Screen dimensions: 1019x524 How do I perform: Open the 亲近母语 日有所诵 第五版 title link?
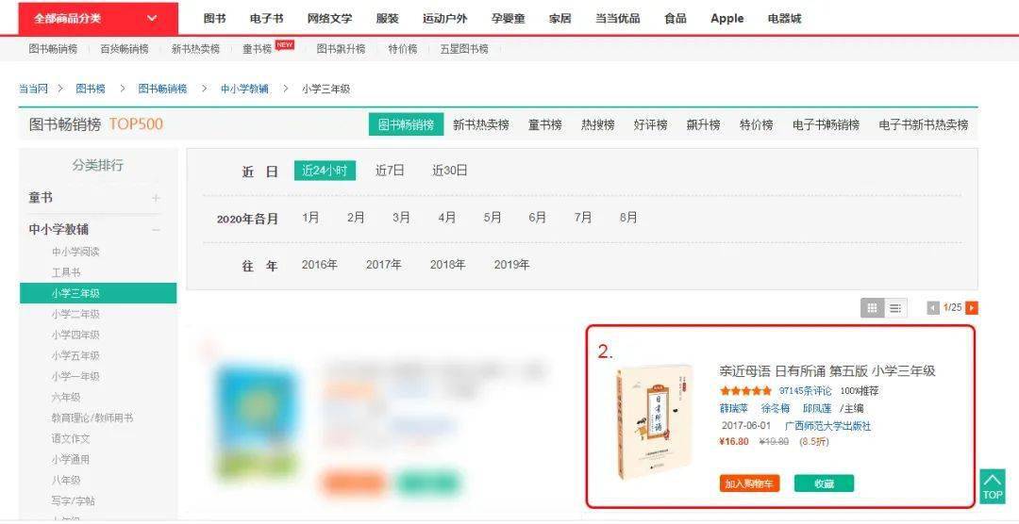(827, 371)
